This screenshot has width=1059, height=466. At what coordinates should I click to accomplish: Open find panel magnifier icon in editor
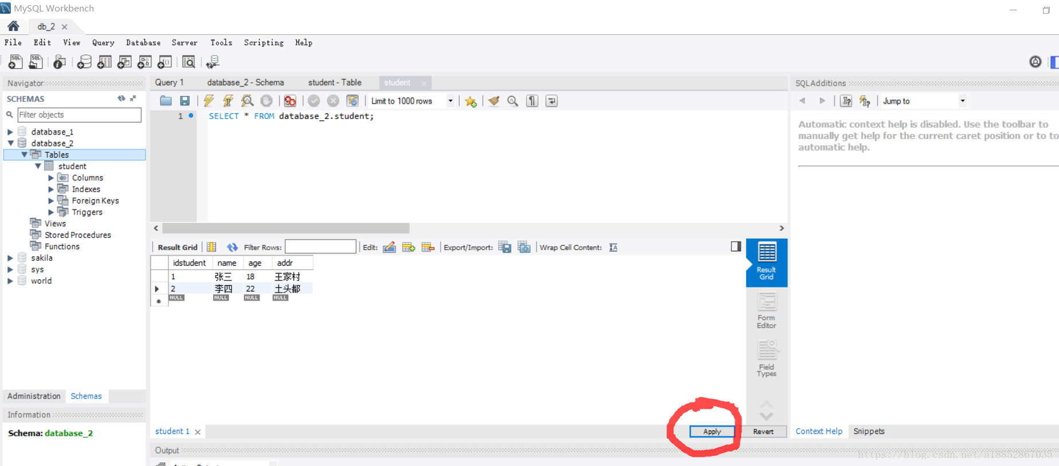tap(513, 101)
